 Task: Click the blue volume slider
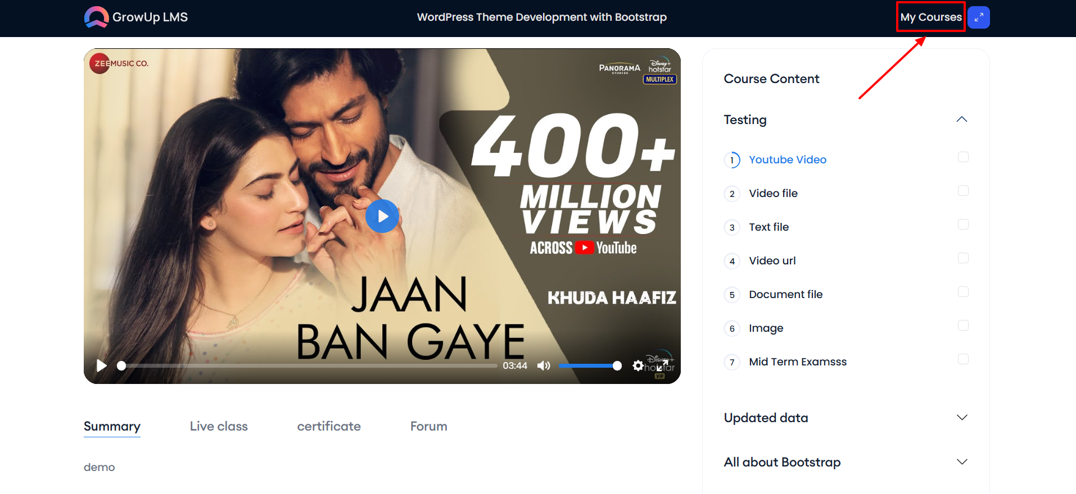[590, 366]
